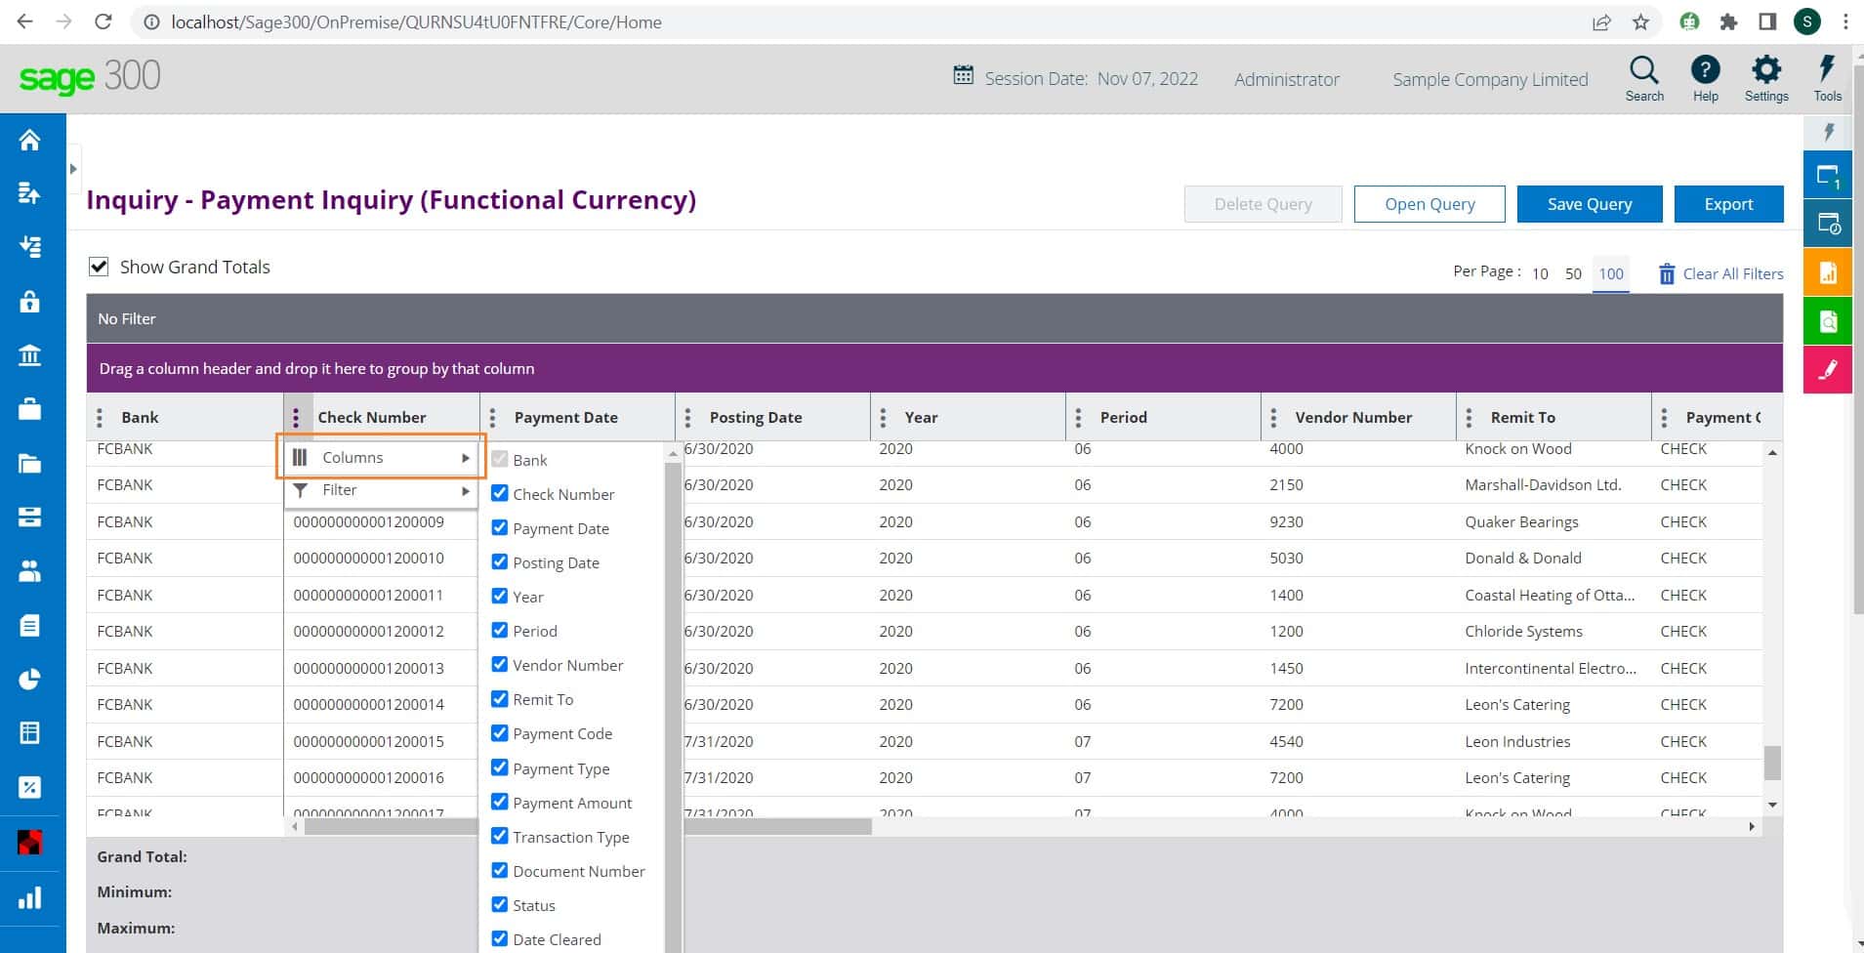Uncheck Period column checkbox
The height and width of the screenshot is (953, 1864).
pos(499,630)
